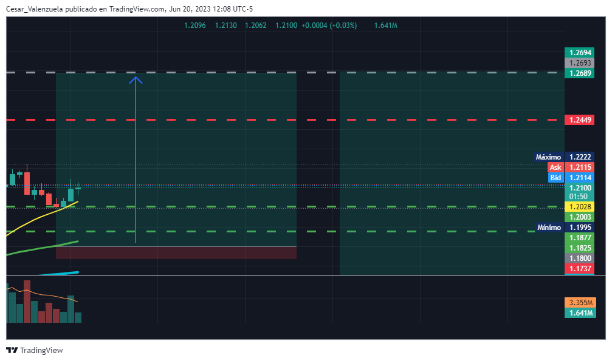Click the teal 1.641M label on the volume scale
612x361 pixels.
(x=580, y=312)
